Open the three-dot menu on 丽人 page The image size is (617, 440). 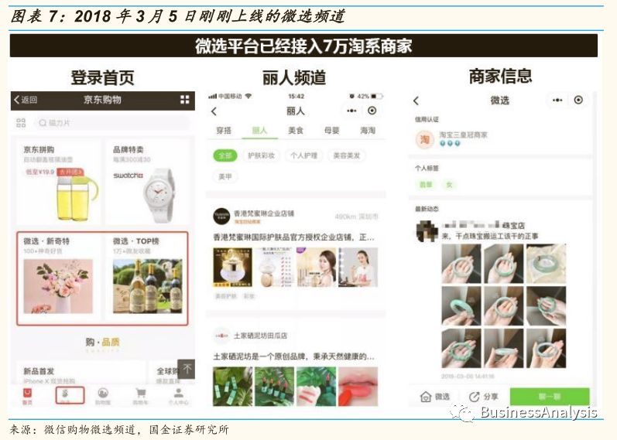coord(351,111)
